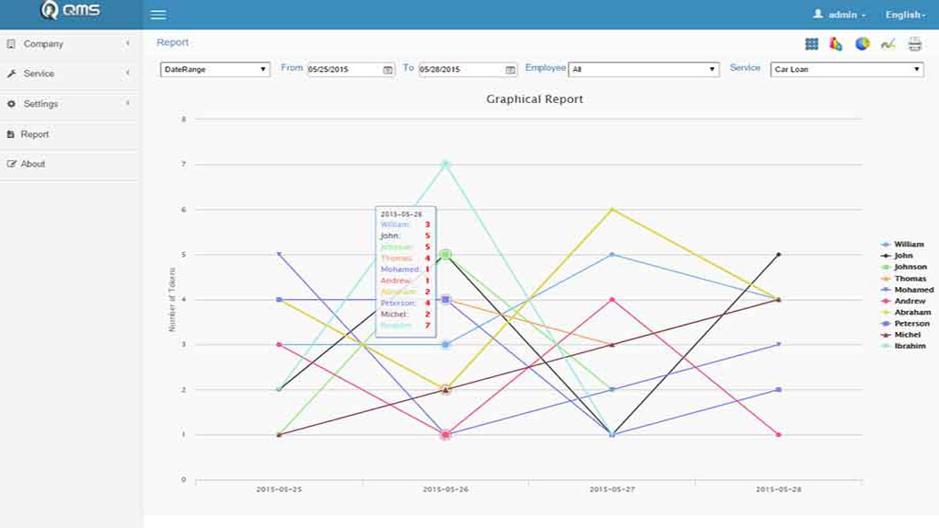Click the 2015-05-26 axis label

pyautogui.click(x=446, y=489)
